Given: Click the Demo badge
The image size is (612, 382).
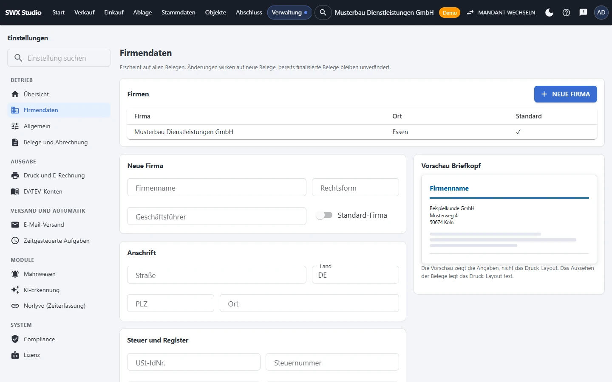Looking at the screenshot, I should 450,13.
